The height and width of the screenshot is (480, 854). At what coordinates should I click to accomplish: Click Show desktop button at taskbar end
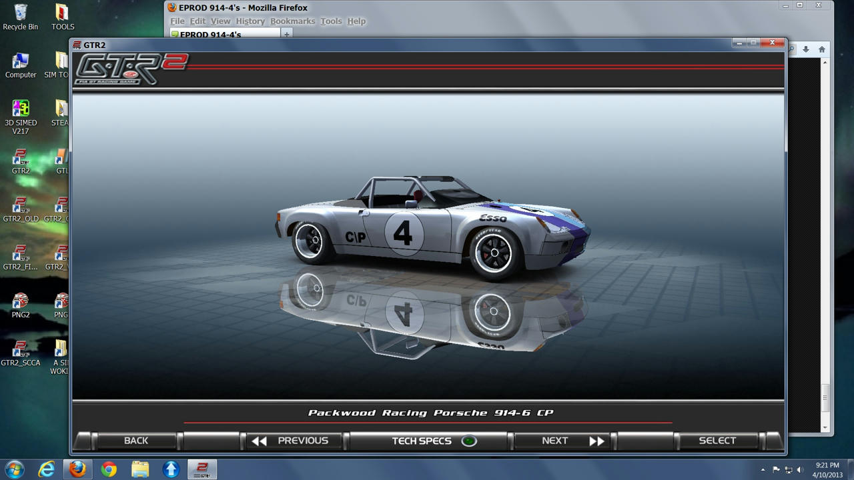(849, 469)
